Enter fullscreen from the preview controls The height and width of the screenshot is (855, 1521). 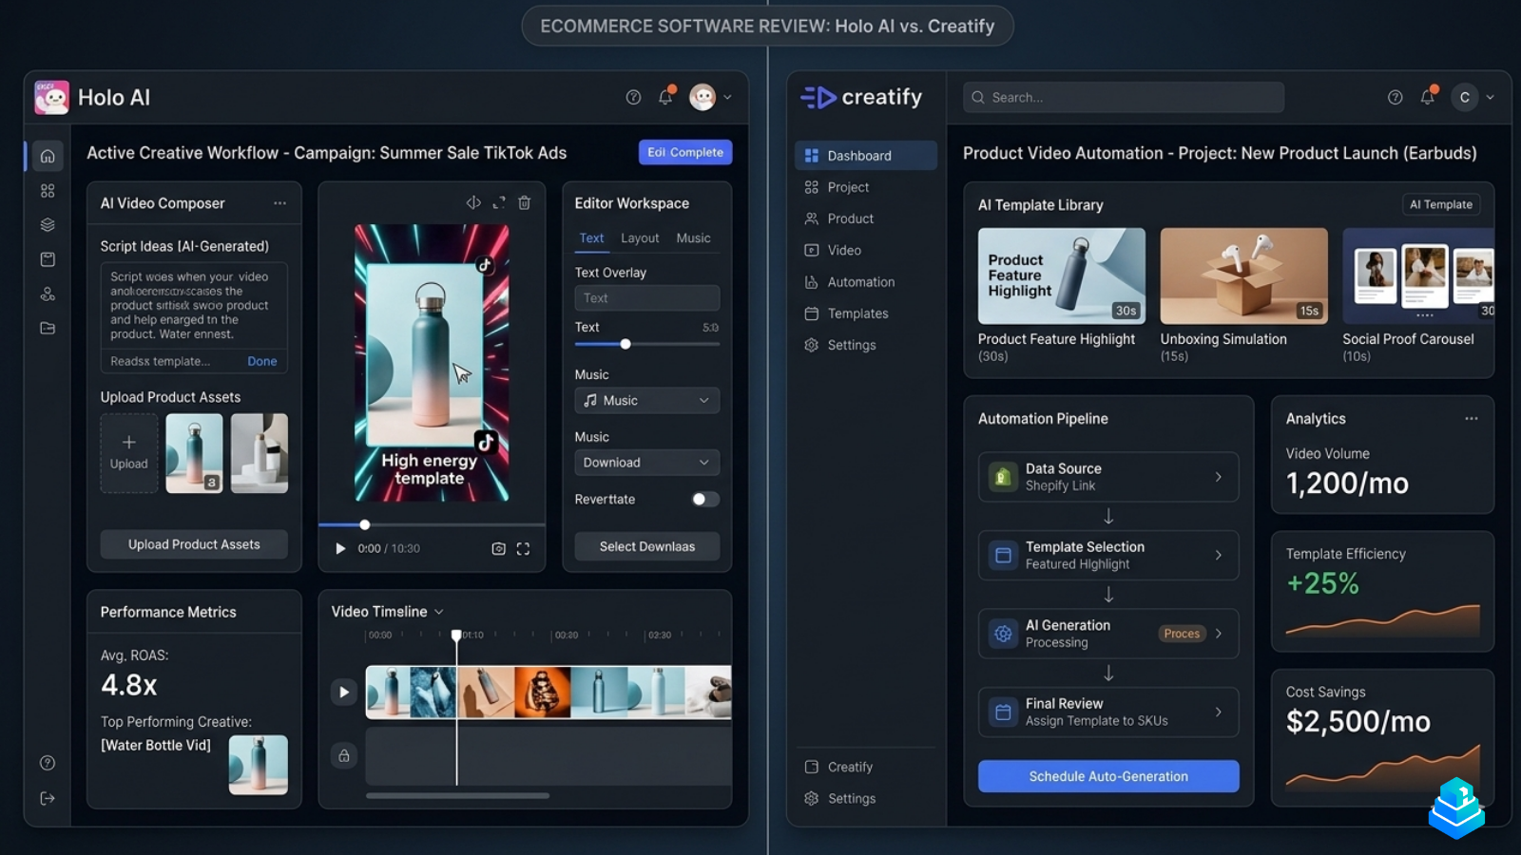(523, 548)
